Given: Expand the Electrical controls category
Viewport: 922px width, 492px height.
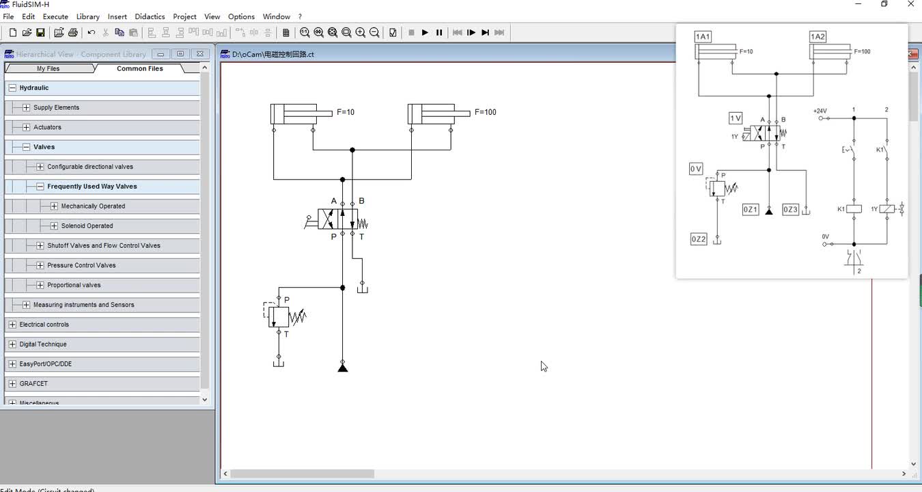Looking at the screenshot, I should 12,325.
